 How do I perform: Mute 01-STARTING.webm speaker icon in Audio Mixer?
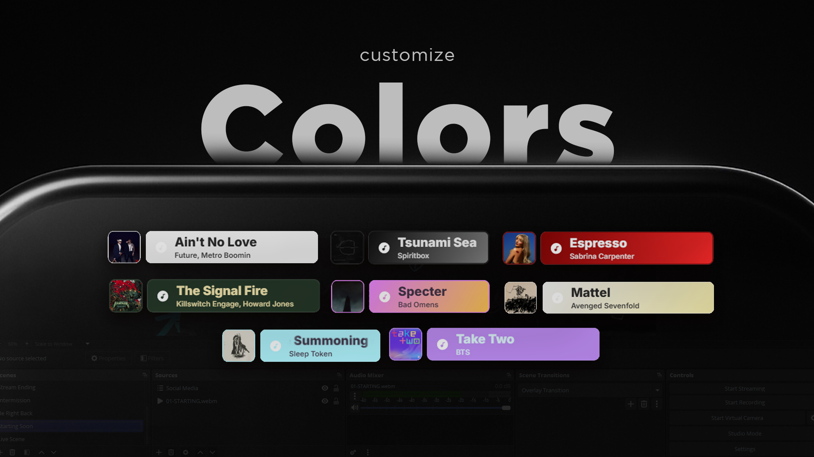pos(355,407)
